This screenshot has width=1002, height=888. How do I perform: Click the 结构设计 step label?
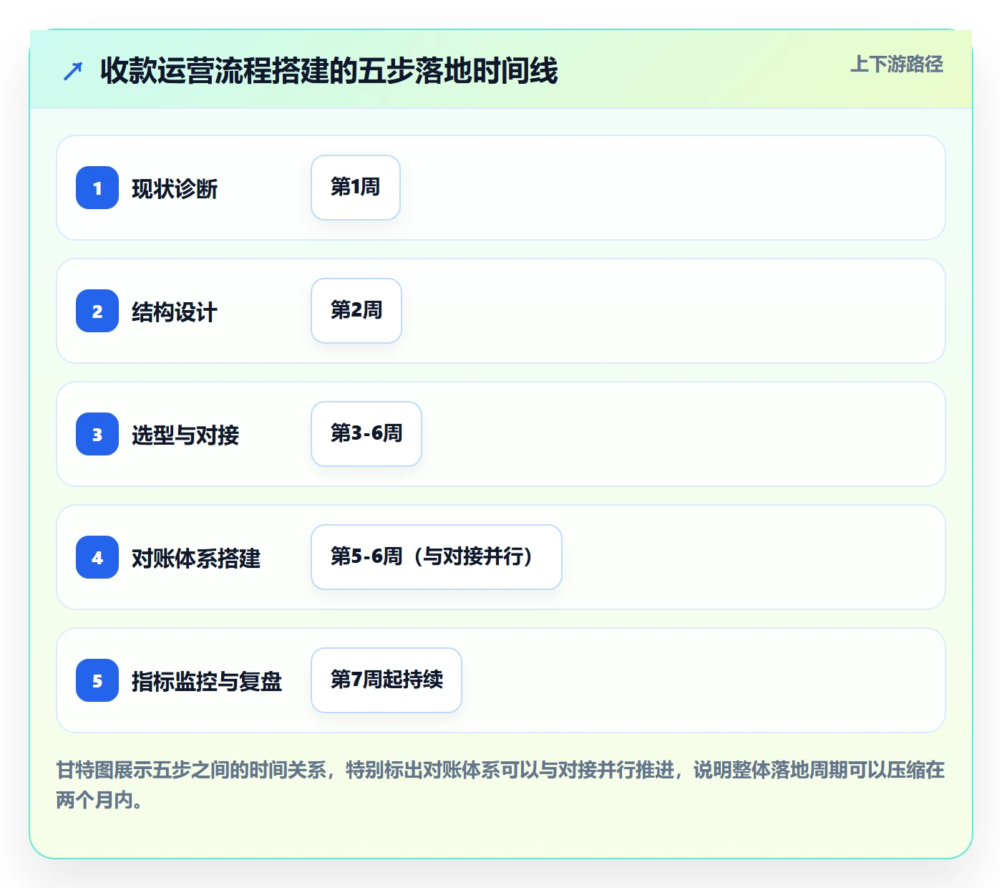(x=175, y=312)
